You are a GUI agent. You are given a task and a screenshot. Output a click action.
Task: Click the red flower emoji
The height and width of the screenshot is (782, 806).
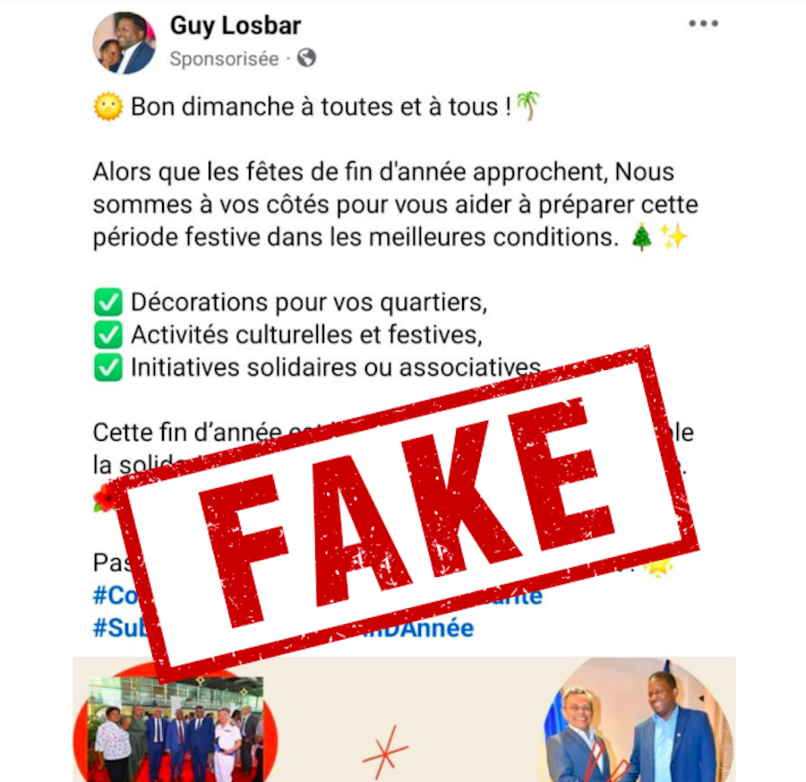coord(106,498)
